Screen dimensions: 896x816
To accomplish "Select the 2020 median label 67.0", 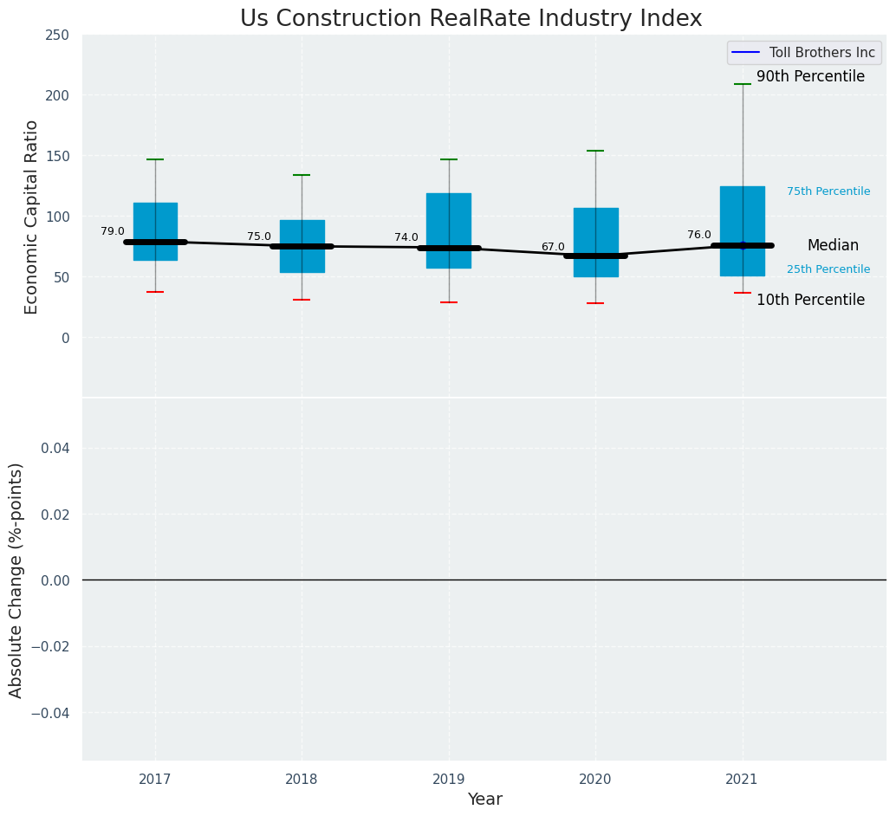I will pyautogui.click(x=553, y=248).
